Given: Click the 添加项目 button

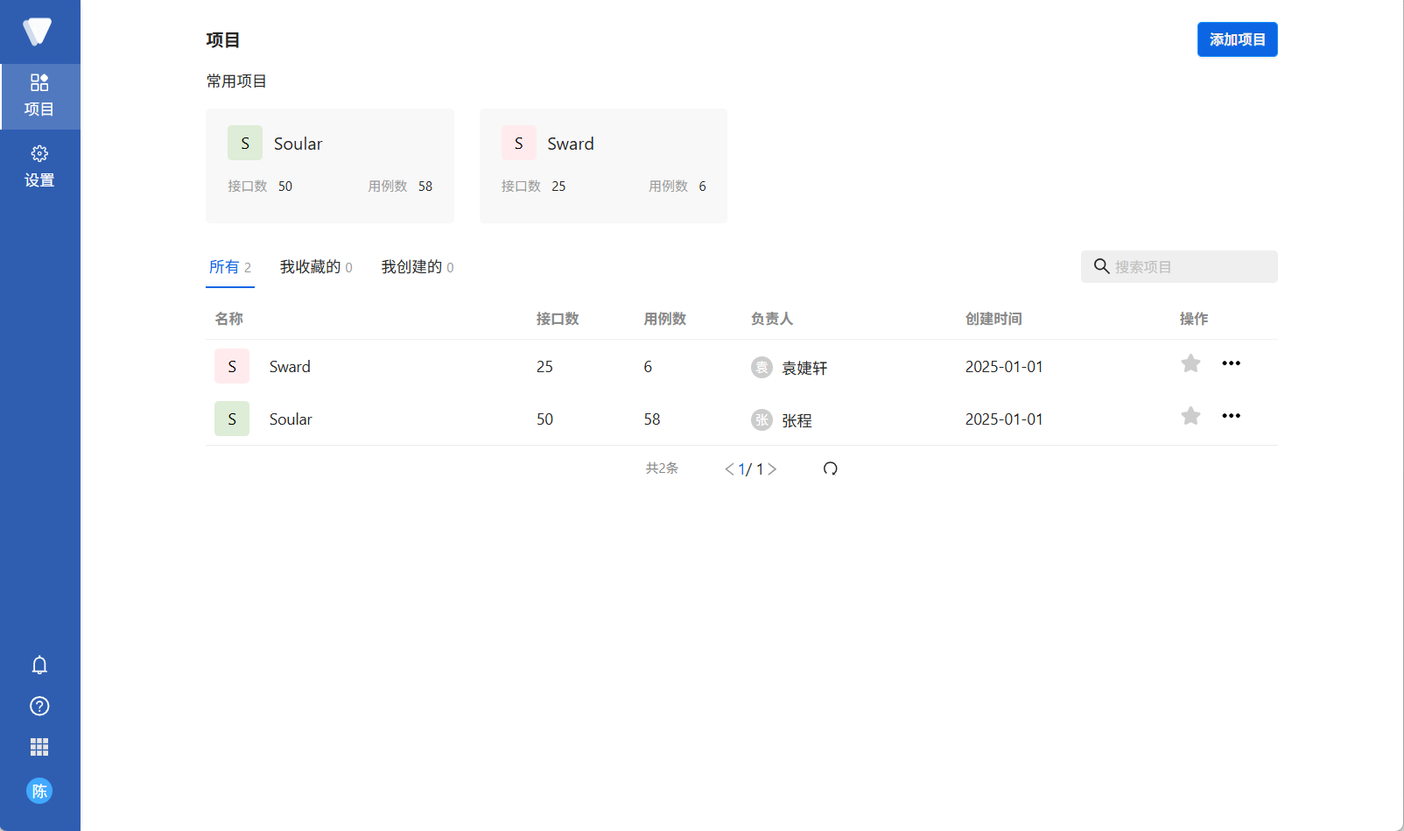Looking at the screenshot, I should pos(1237,39).
